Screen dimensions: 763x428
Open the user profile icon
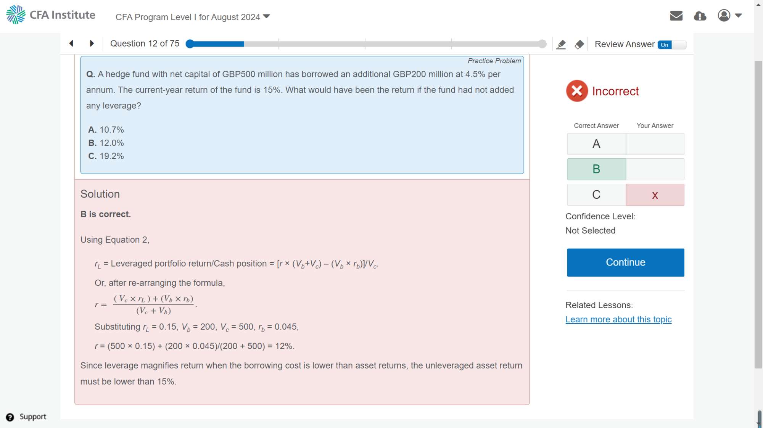coord(724,16)
